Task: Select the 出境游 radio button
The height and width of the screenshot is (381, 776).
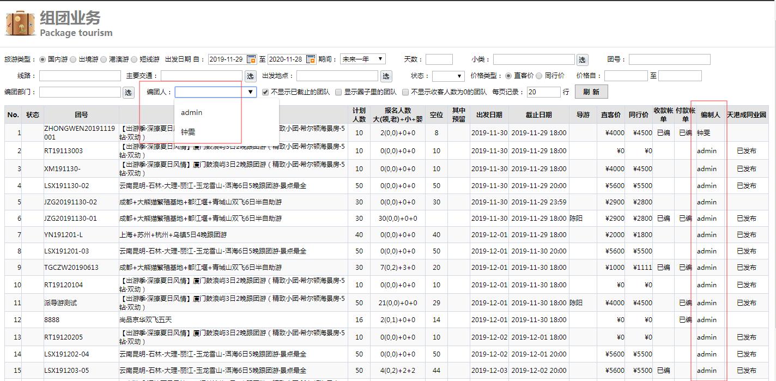Action: tap(73, 59)
